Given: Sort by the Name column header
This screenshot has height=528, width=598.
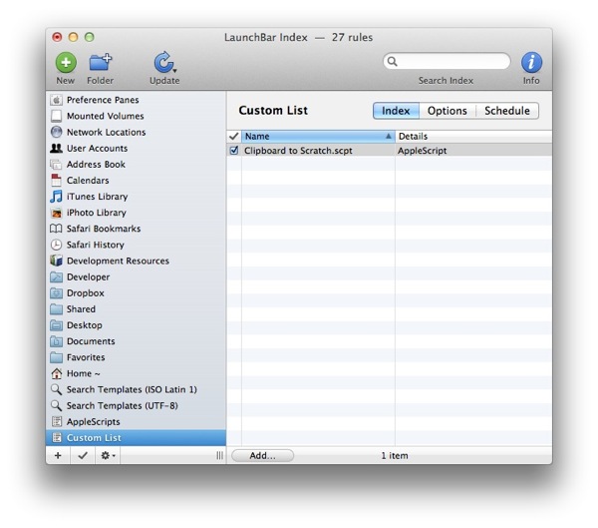Looking at the screenshot, I should point(318,136).
